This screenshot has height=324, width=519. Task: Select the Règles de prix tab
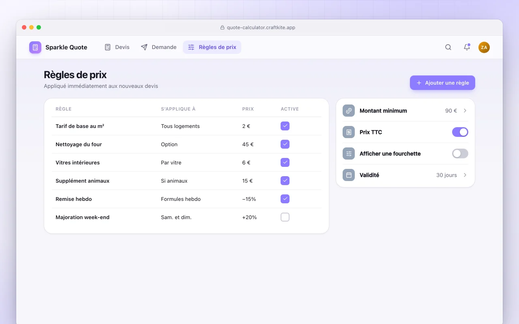(x=212, y=47)
